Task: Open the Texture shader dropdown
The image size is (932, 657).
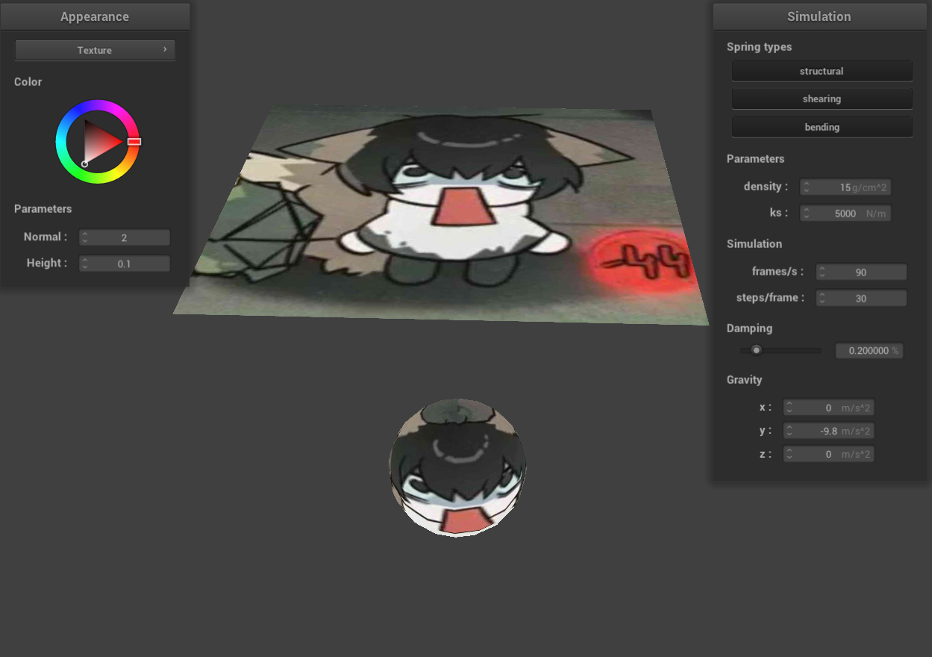Action: tap(95, 50)
